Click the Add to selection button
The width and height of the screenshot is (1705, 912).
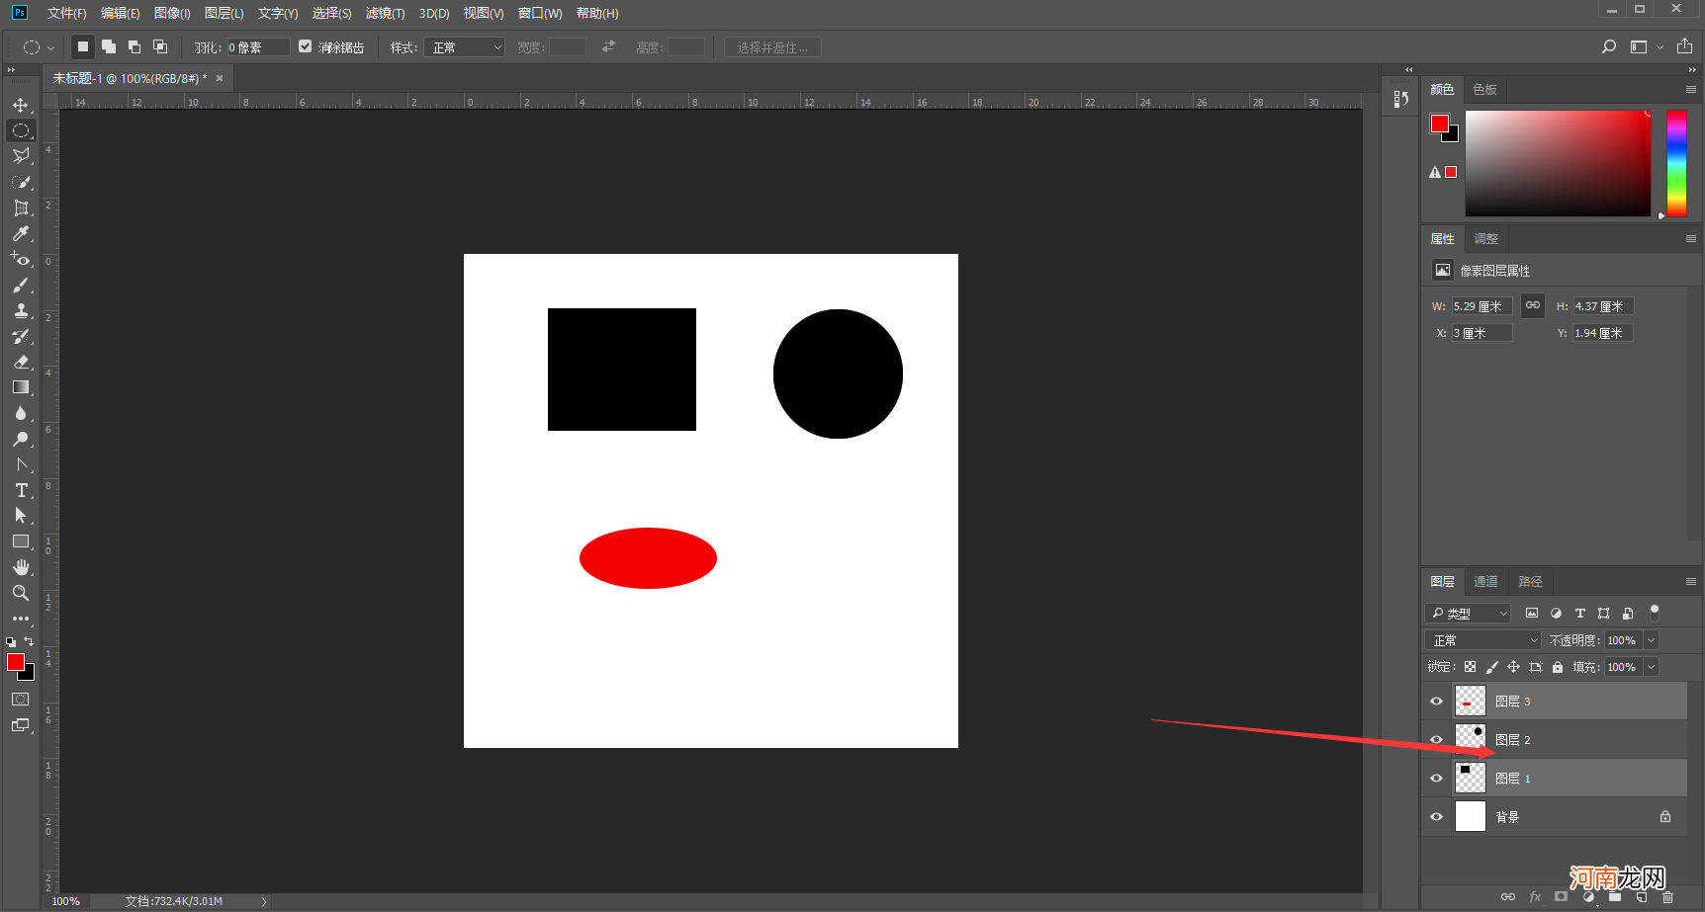click(109, 46)
